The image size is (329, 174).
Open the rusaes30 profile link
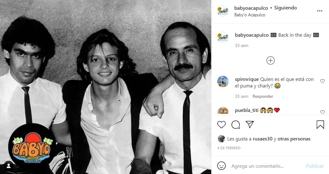262,139
